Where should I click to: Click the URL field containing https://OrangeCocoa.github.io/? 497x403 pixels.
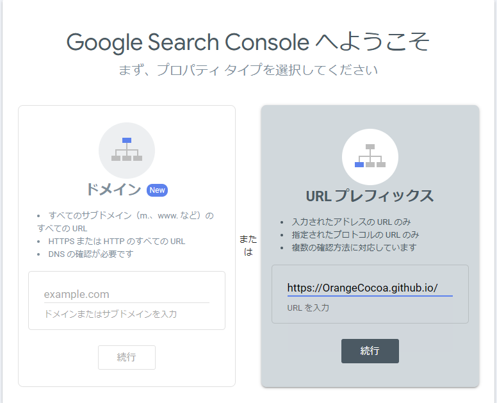pyautogui.click(x=370, y=288)
